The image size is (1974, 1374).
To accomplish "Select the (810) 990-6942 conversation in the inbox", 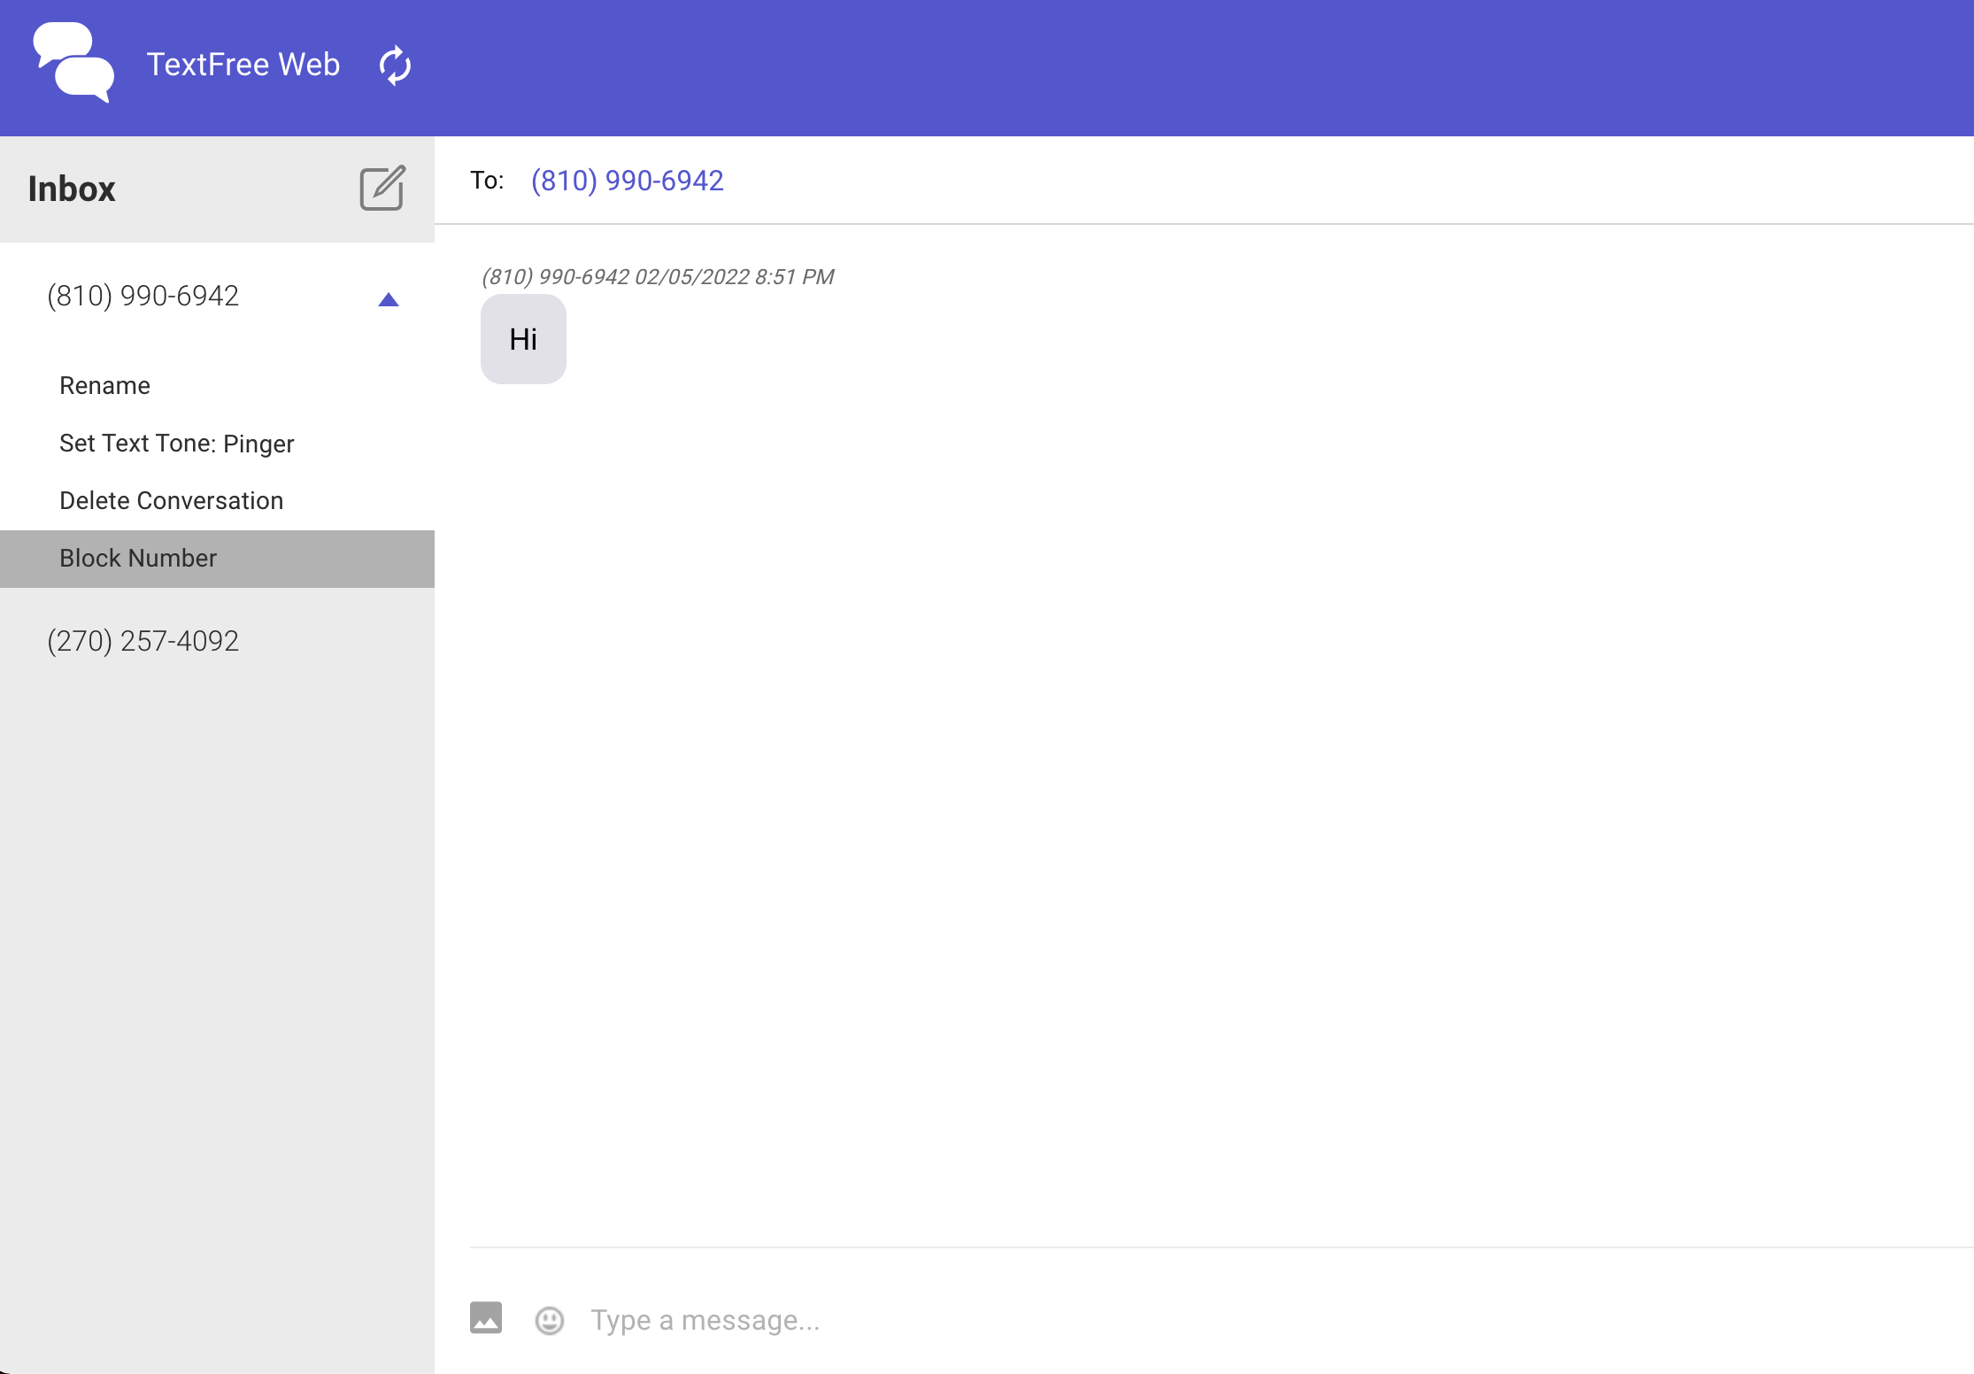I will pyautogui.click(x=143, y=296).
